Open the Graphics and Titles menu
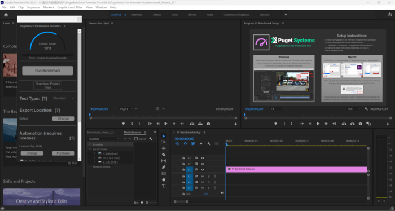This screenshot has width=395, height=211. (70, 7)
